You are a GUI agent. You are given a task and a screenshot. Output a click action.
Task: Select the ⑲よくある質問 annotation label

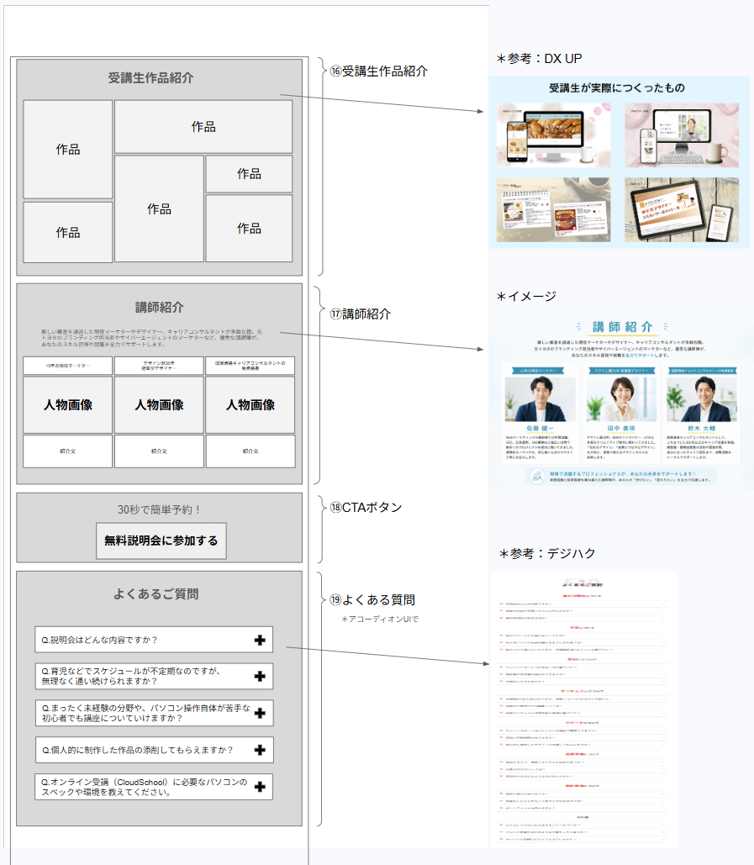(x=372, y=599)
